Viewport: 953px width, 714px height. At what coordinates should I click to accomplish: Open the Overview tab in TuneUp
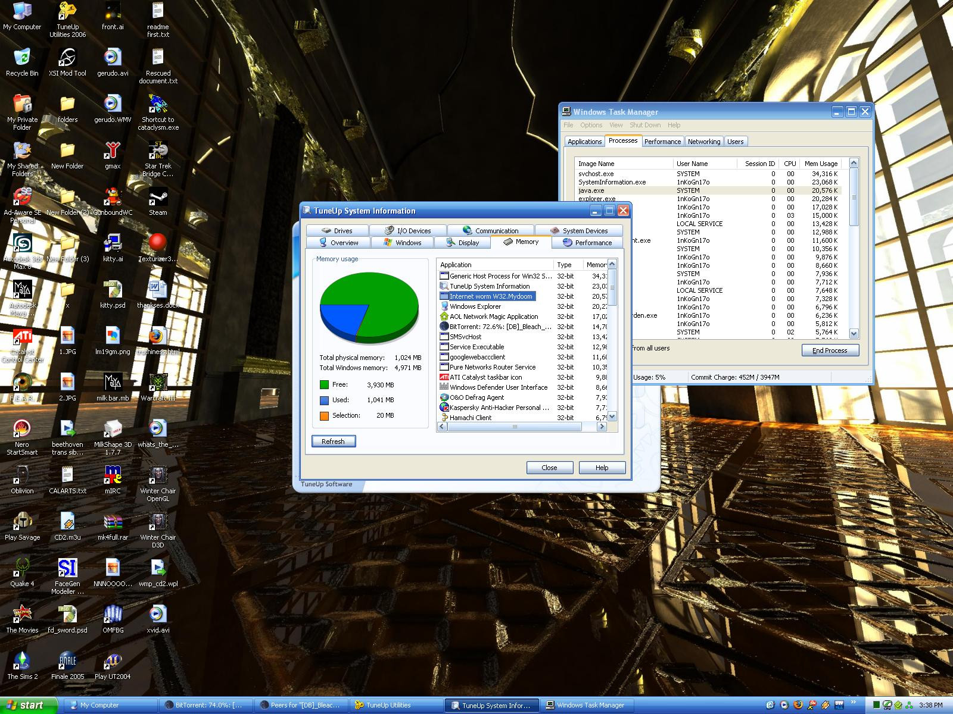338,242
